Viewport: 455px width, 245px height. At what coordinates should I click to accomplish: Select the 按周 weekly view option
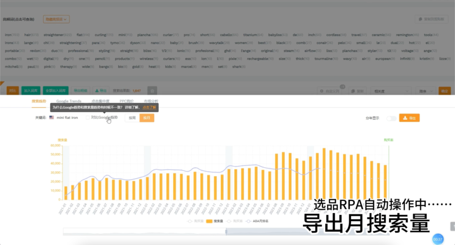(x=131, y=118)
